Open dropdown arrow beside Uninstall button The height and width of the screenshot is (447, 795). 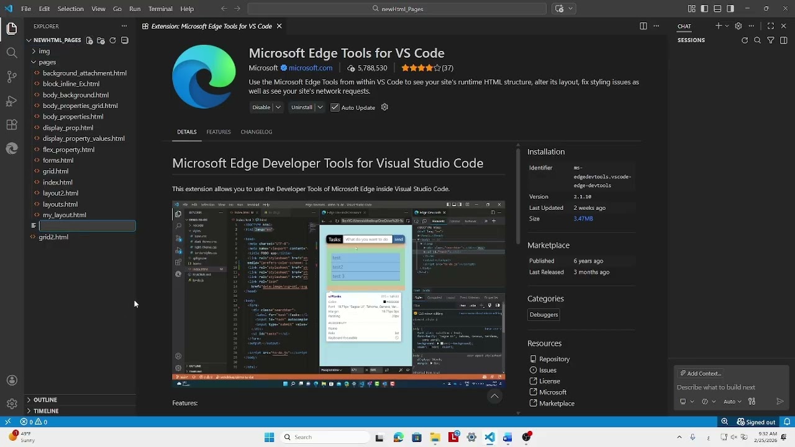[320, 107]
